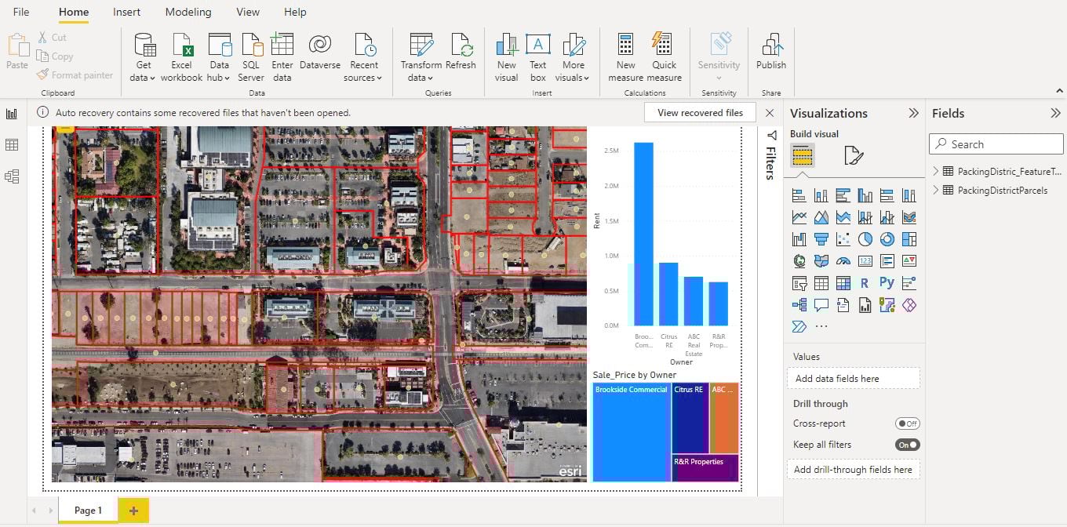Turn on Cross-report drill through
The width and height of the screenshot is (1067, 527).
[907, 423]
